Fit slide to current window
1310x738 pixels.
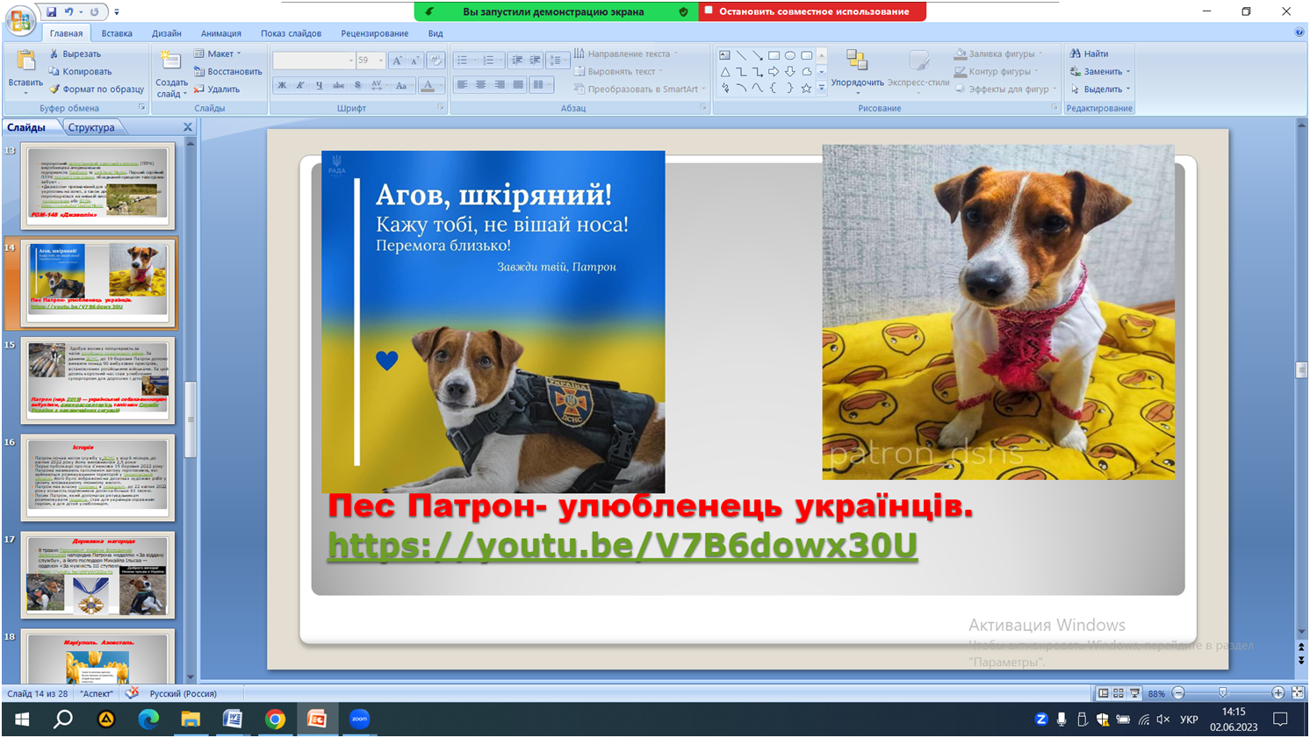[1298, 693]
